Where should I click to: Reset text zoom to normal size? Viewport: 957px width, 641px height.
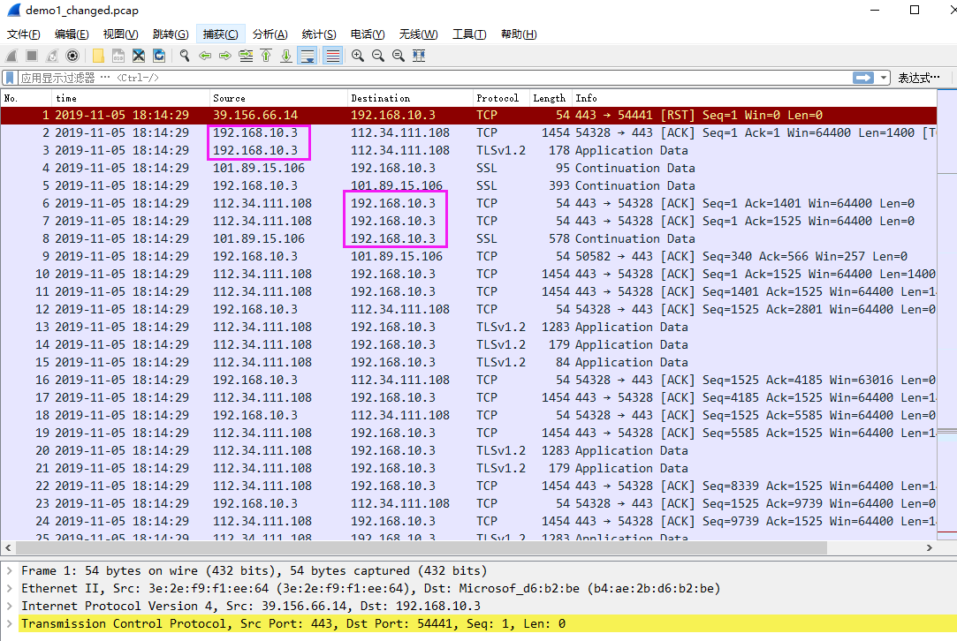398,57
